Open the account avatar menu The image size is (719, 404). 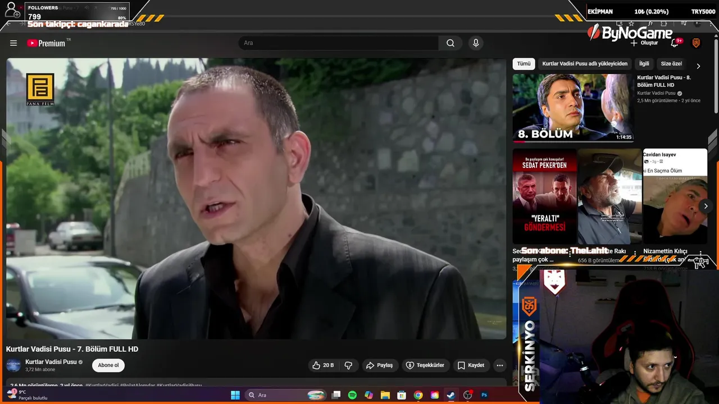point(696,43)
